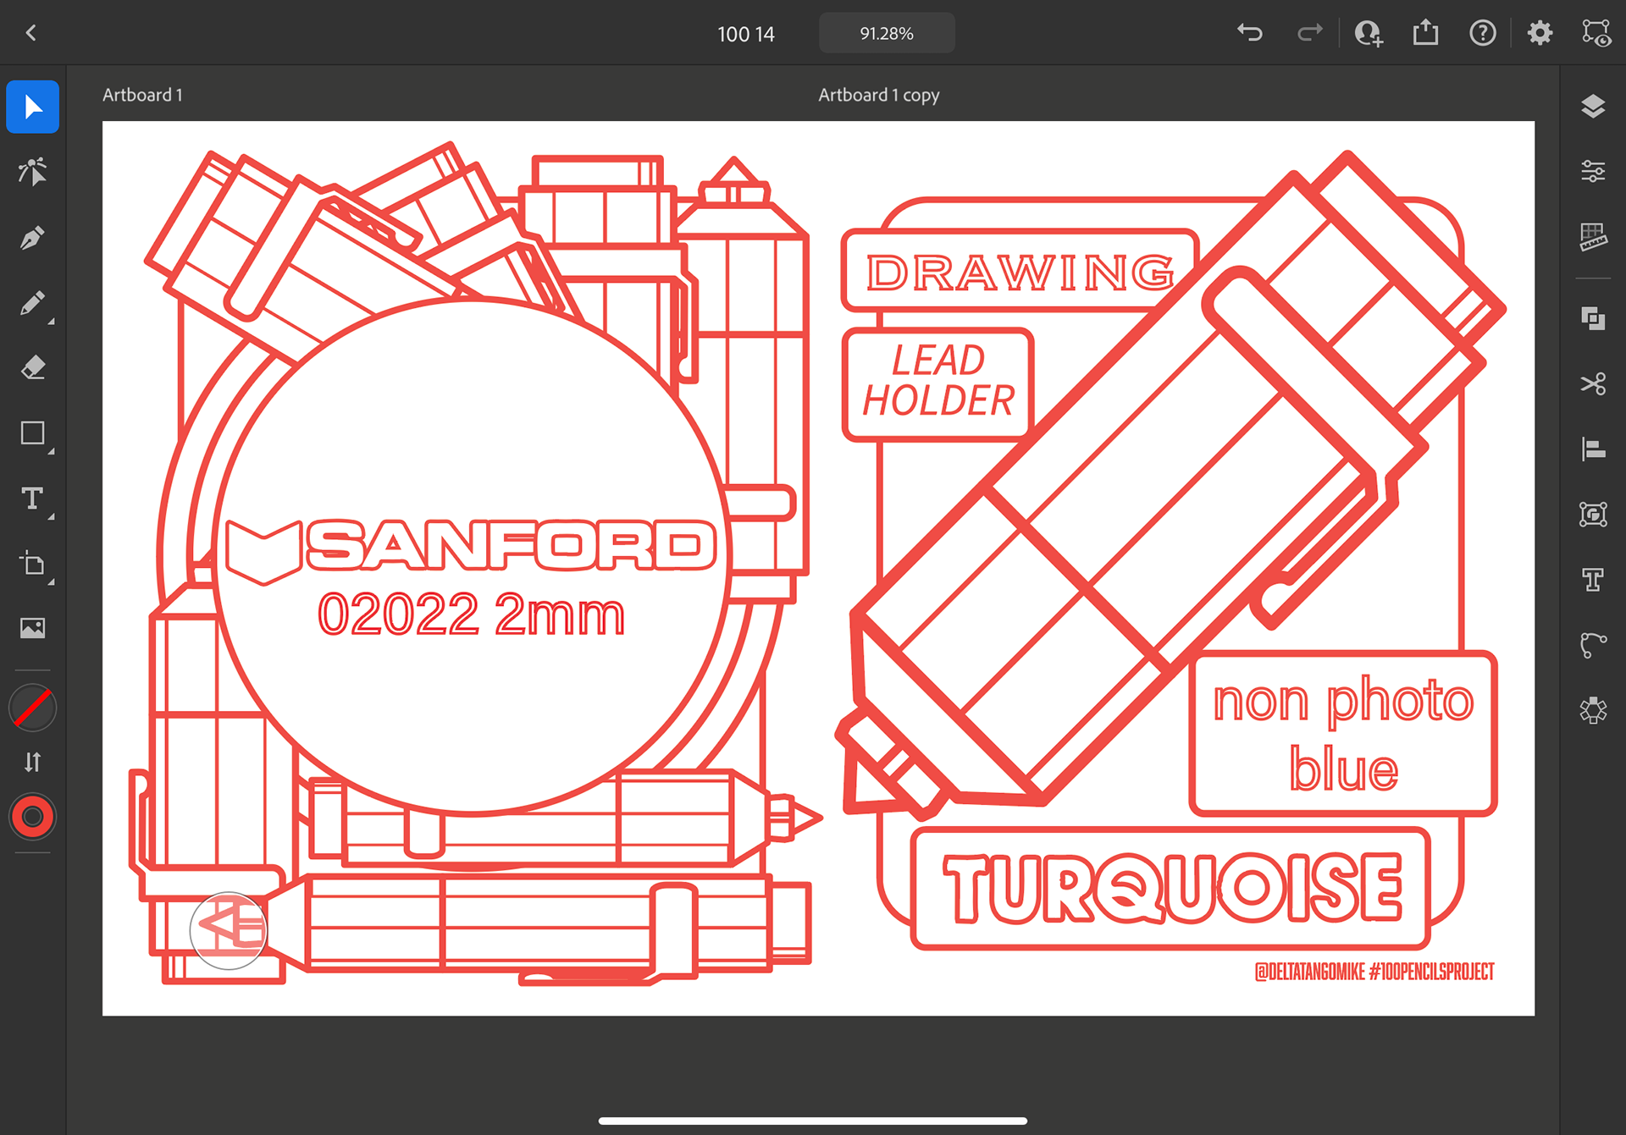
Task: Select the Pen tool
Action: pos(32,238)
